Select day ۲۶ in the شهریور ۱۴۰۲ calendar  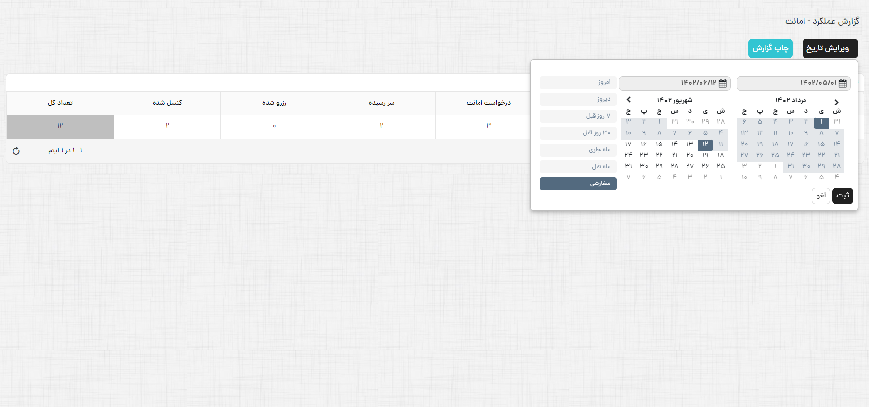(705, 166)
